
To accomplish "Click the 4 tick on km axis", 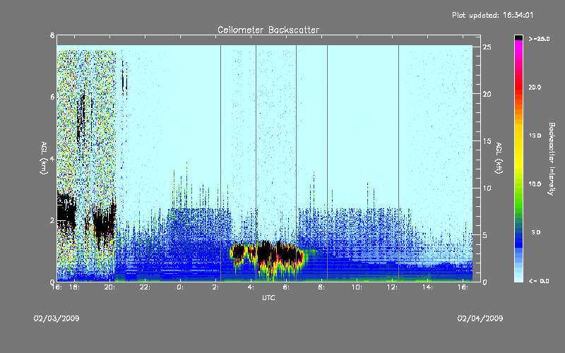I will pos(52,159).
